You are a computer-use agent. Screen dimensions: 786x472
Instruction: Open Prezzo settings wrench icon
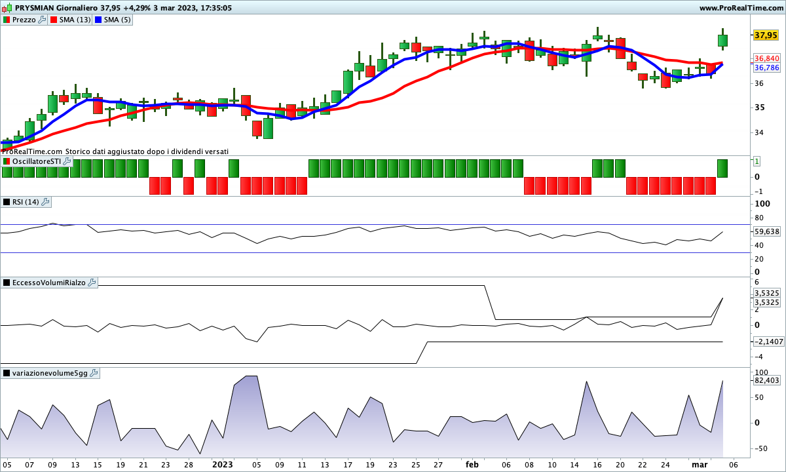point(43,20)
